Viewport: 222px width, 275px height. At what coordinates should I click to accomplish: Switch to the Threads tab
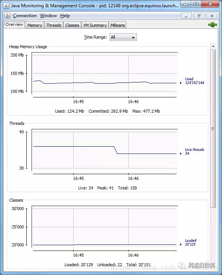[54, 25]
